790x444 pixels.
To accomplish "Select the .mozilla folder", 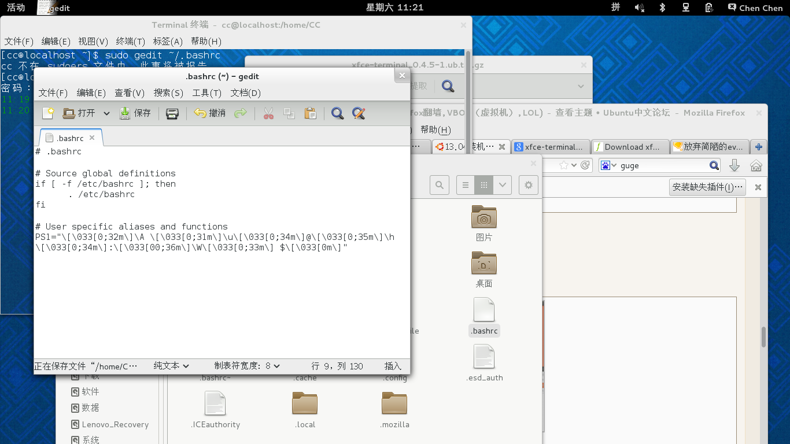I will coord(394,410).
